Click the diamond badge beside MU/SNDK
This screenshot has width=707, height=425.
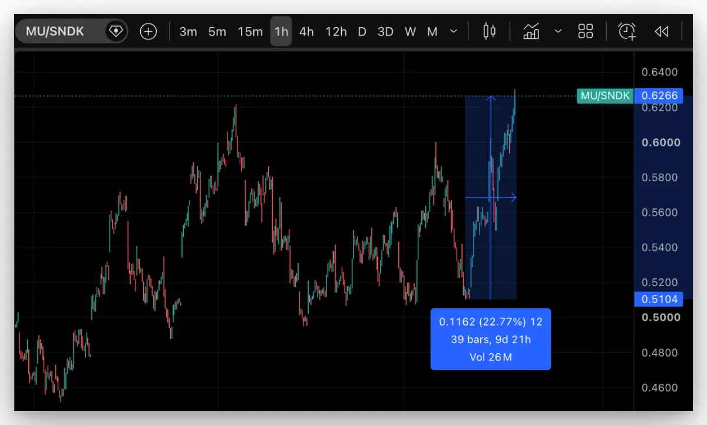[x=115, y=31]
